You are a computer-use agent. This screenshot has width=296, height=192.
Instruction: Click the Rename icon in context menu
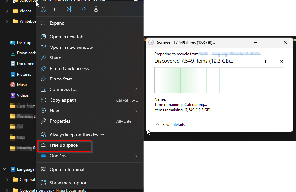pyautogui.click(x=70, y=9)
